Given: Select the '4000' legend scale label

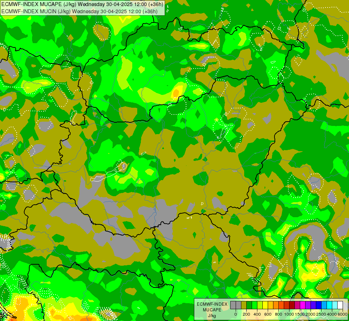Looking at the screenshot, I should click(x=332, y=314).
